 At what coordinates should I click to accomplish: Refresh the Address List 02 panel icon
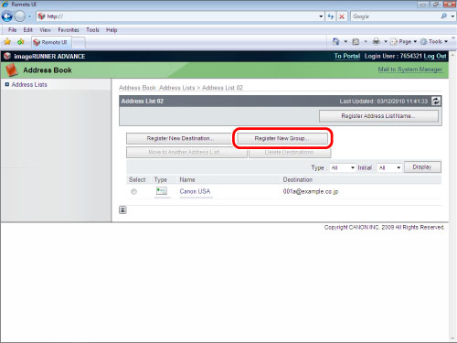pyautogui.click(x=436, y=102)
